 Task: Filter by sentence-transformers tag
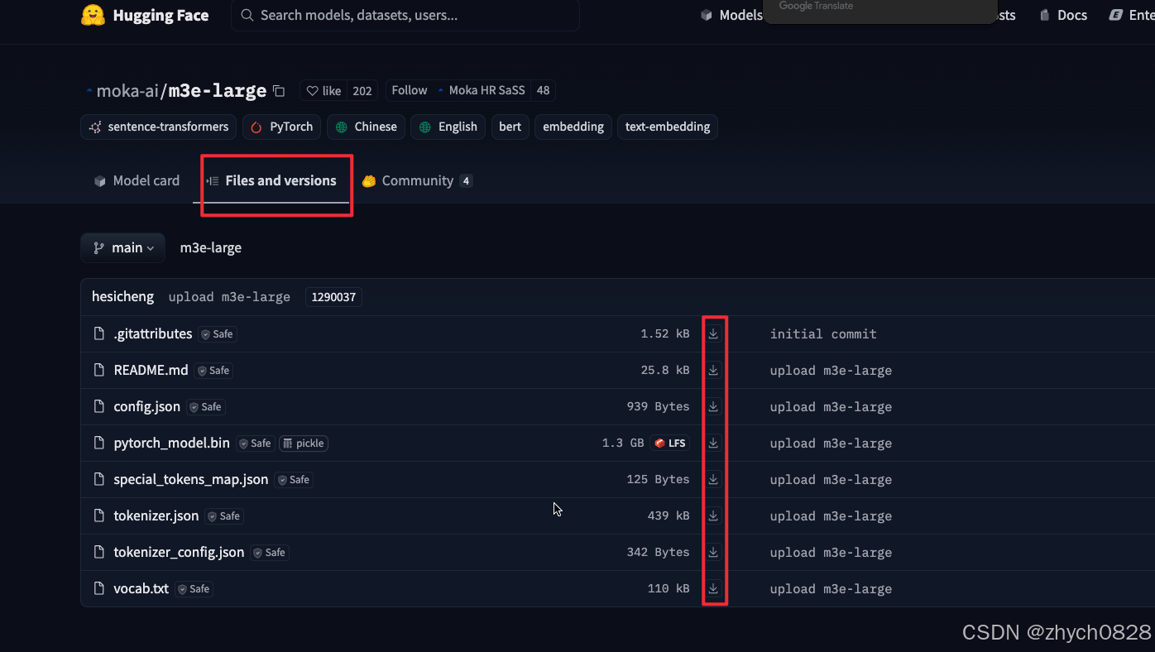tap(159, 127)
